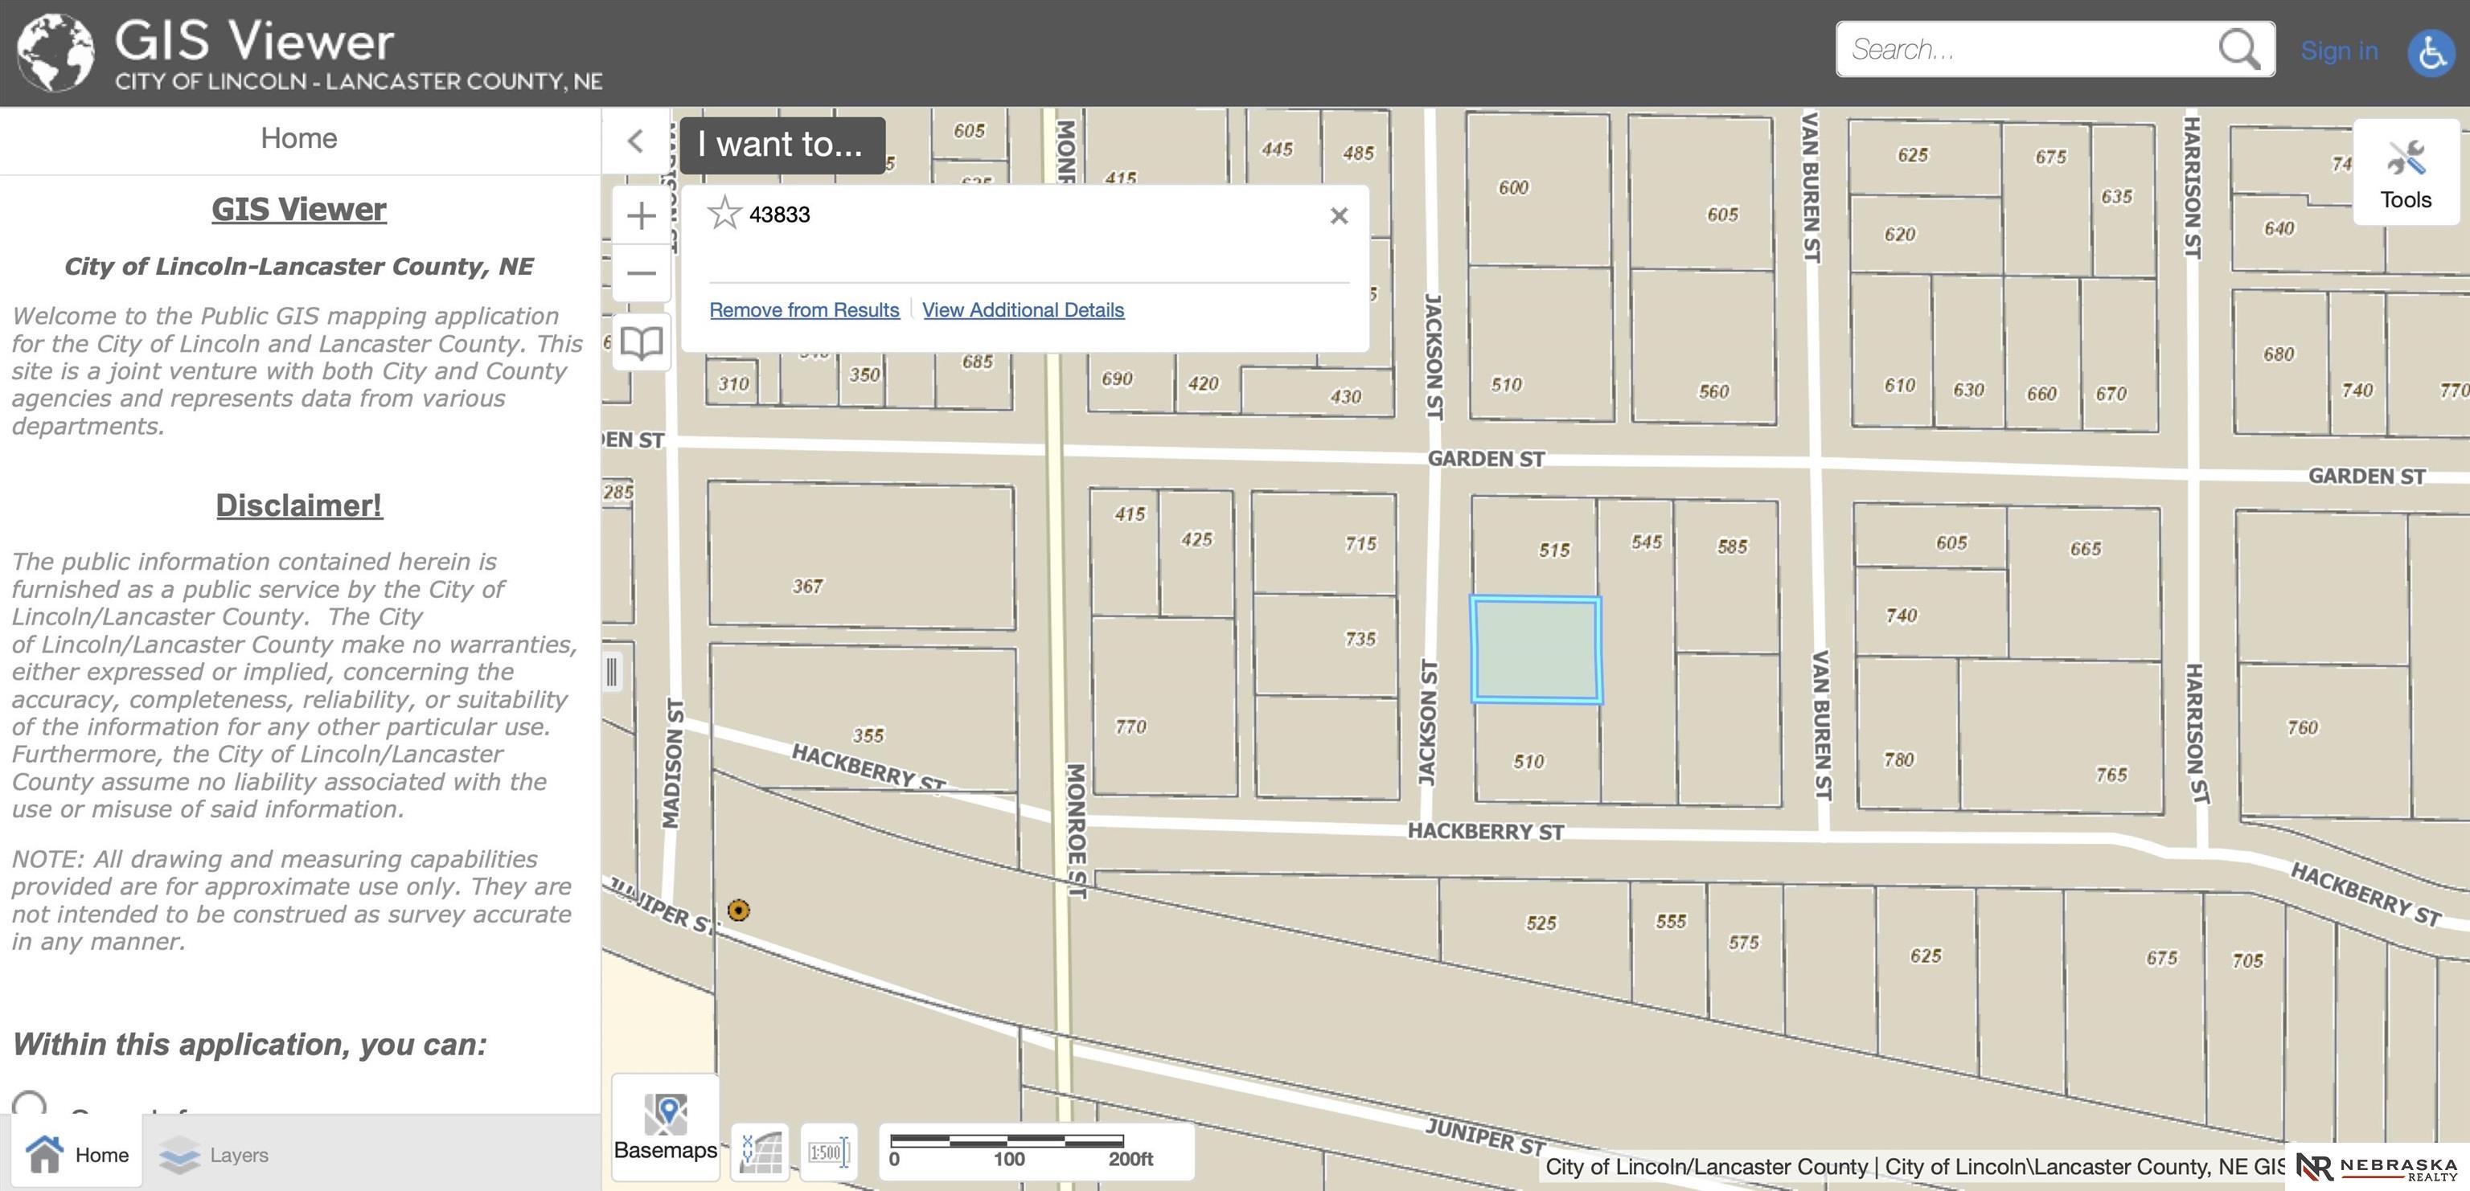This screenshot has height=1191, width=2470.
Task: Zoom out on the map
Action: [641, 273]
